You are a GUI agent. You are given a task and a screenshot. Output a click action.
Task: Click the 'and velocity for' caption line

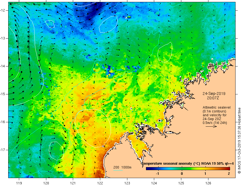[x=214, y=115]
